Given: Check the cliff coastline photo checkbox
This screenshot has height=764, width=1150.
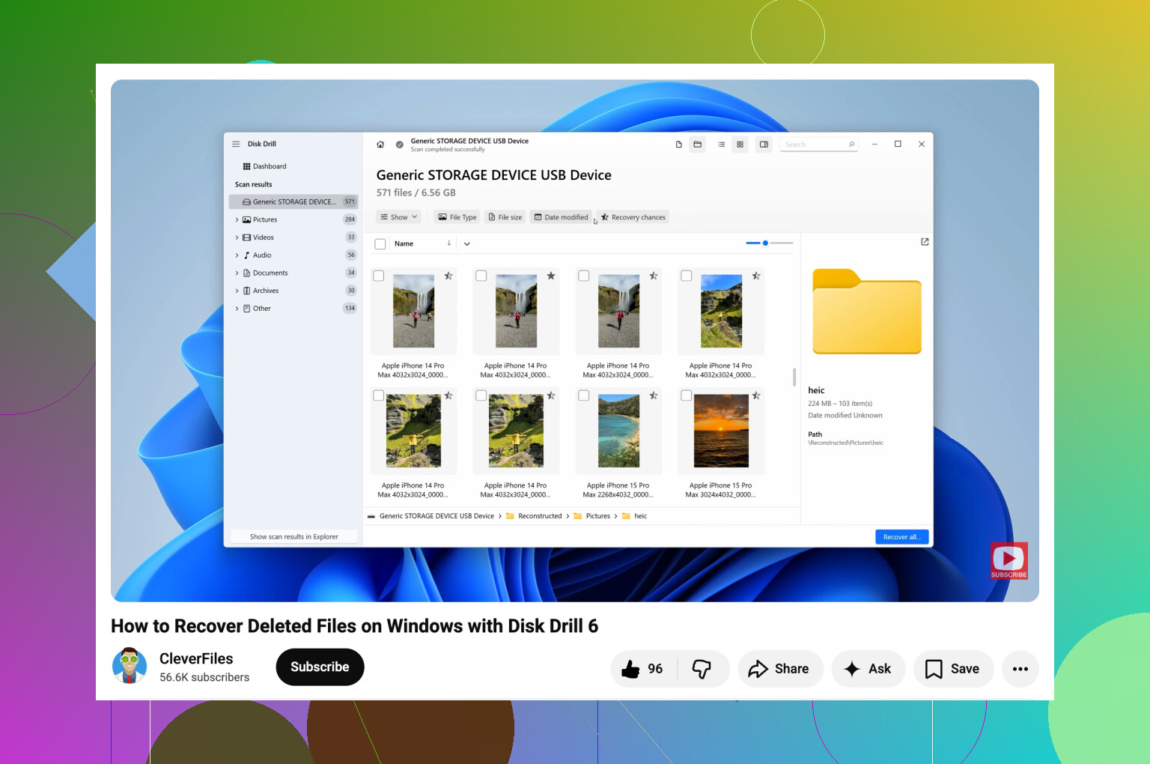Looking at the screenshot, I should pos(687,276).
